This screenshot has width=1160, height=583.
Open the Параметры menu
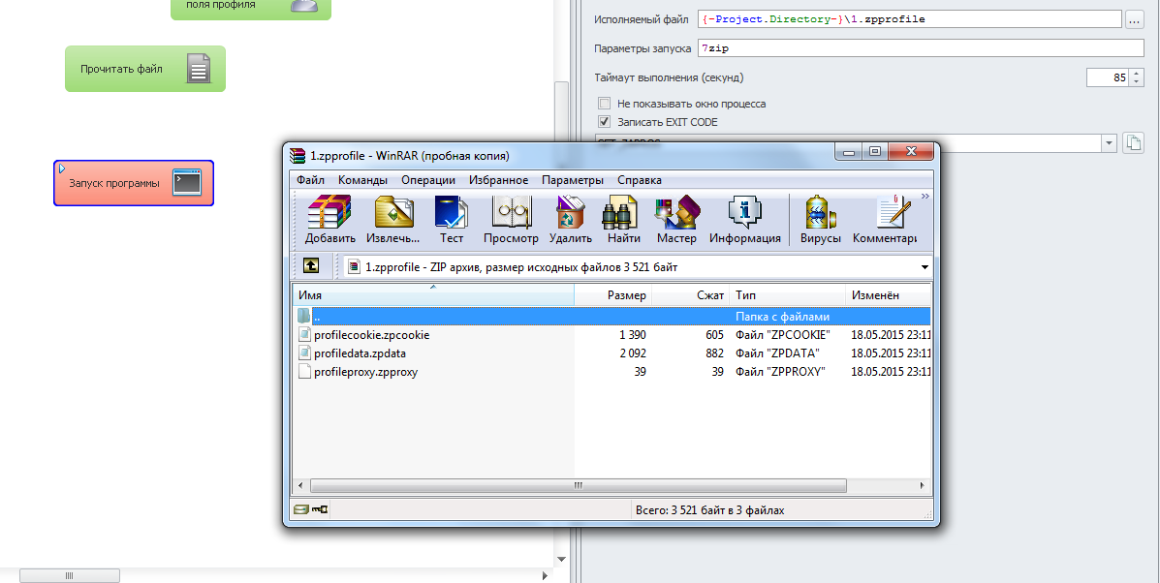click(x=573, y=180)
